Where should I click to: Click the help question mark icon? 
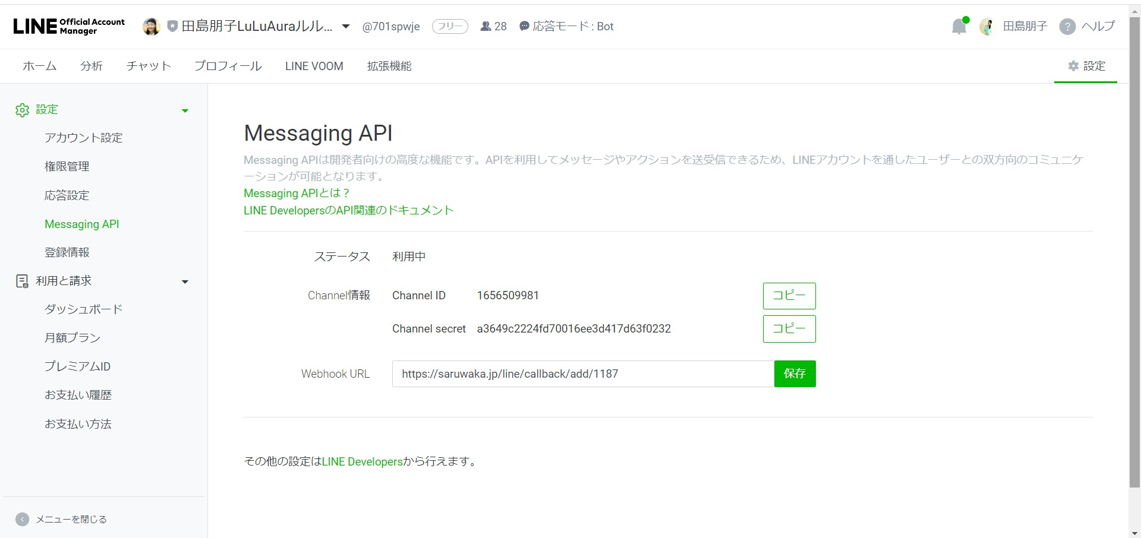click(1067, 27)
